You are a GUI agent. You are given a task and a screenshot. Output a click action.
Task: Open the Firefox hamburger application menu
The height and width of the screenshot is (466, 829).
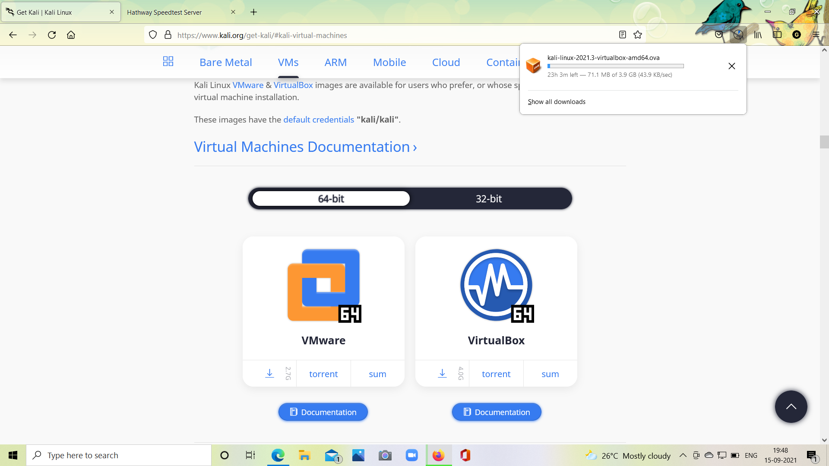816,35
